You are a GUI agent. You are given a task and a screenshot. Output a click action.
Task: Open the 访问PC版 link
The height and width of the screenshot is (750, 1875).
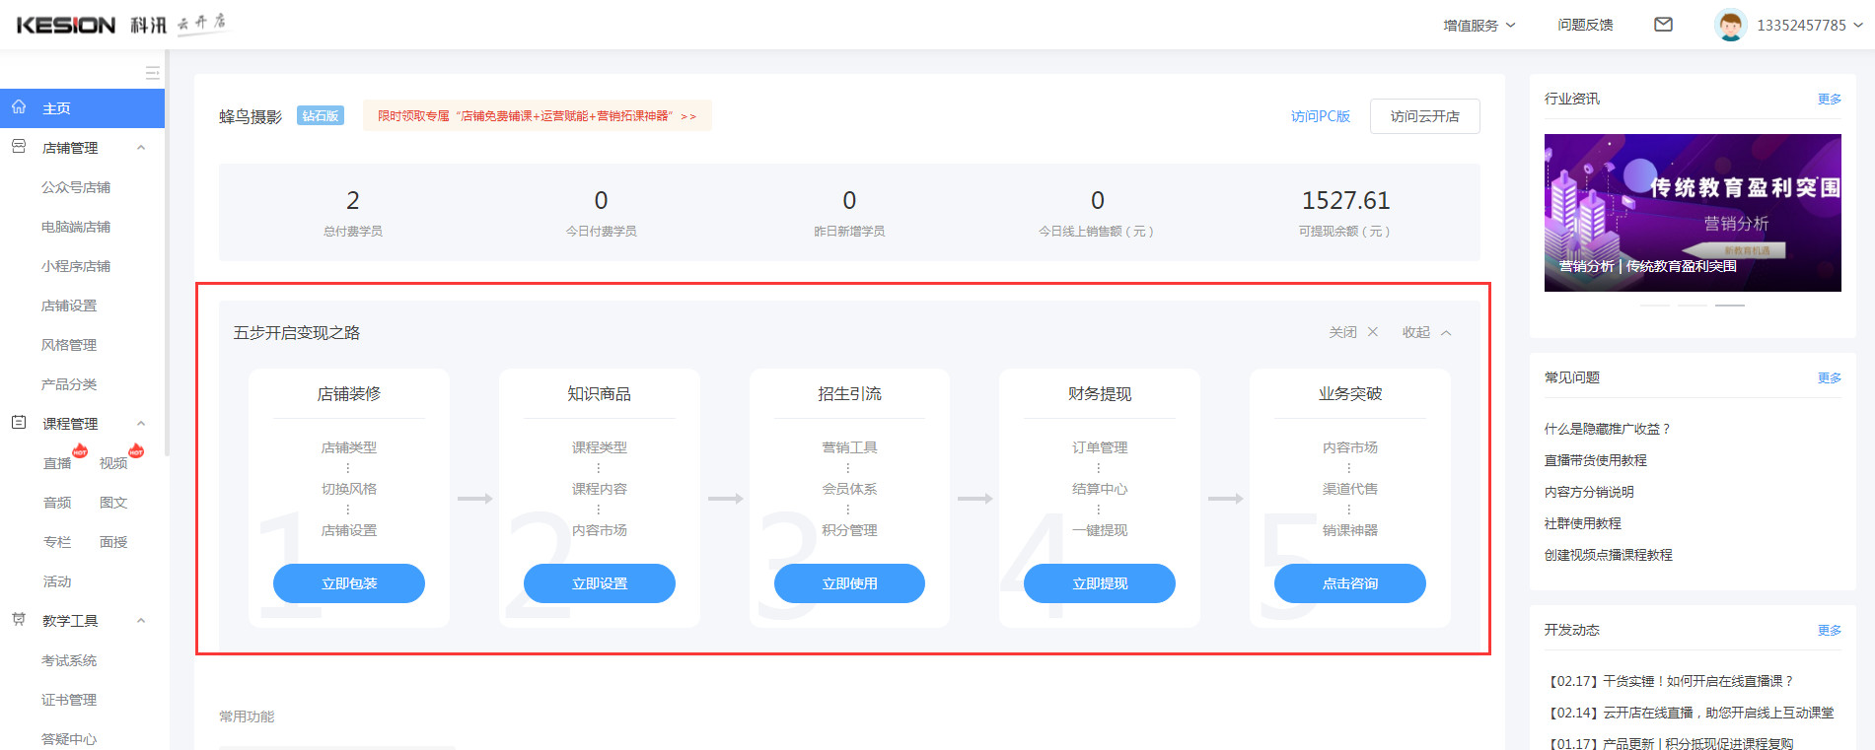pos(1320,116)
